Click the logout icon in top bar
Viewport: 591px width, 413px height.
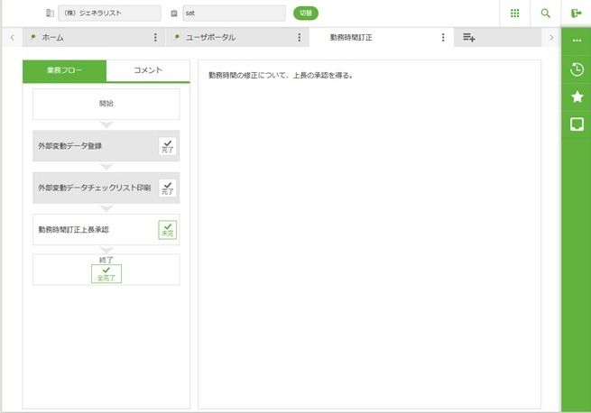[577, 14]
